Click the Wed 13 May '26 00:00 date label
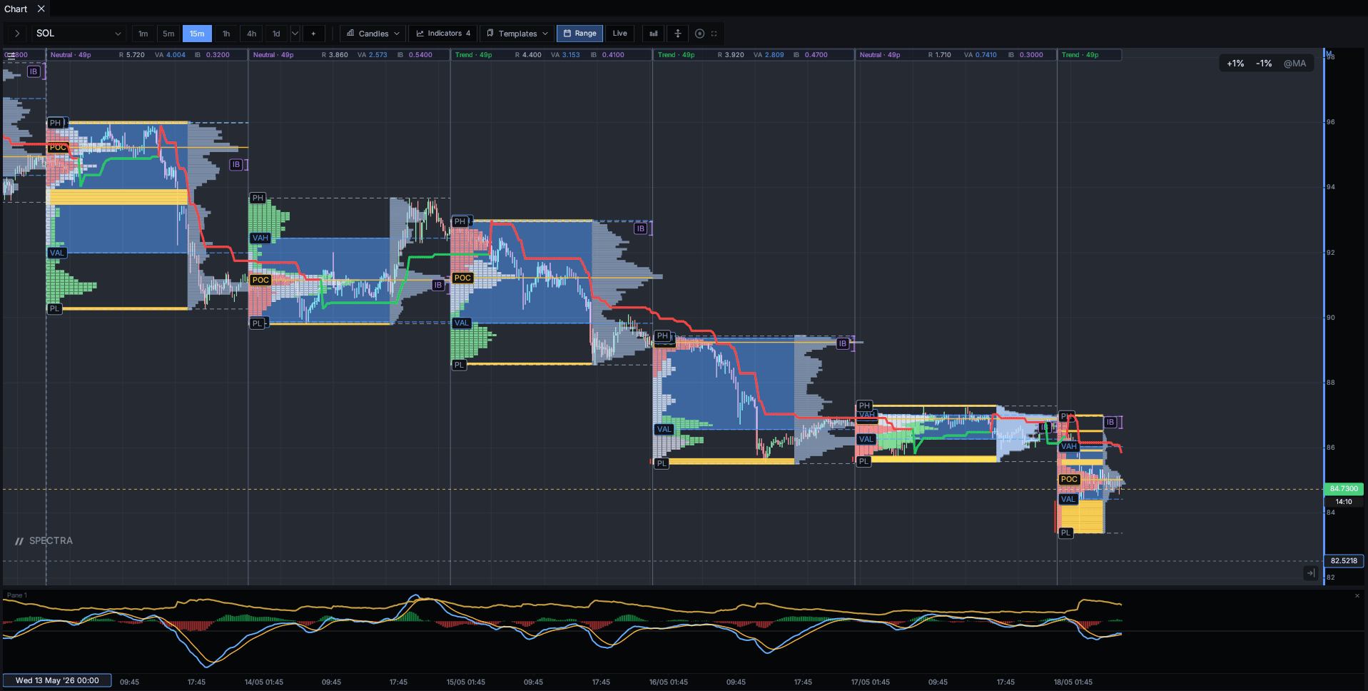 pos(57,681)
